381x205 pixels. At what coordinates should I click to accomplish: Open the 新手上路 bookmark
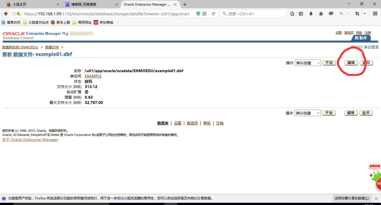pos(60,22)
